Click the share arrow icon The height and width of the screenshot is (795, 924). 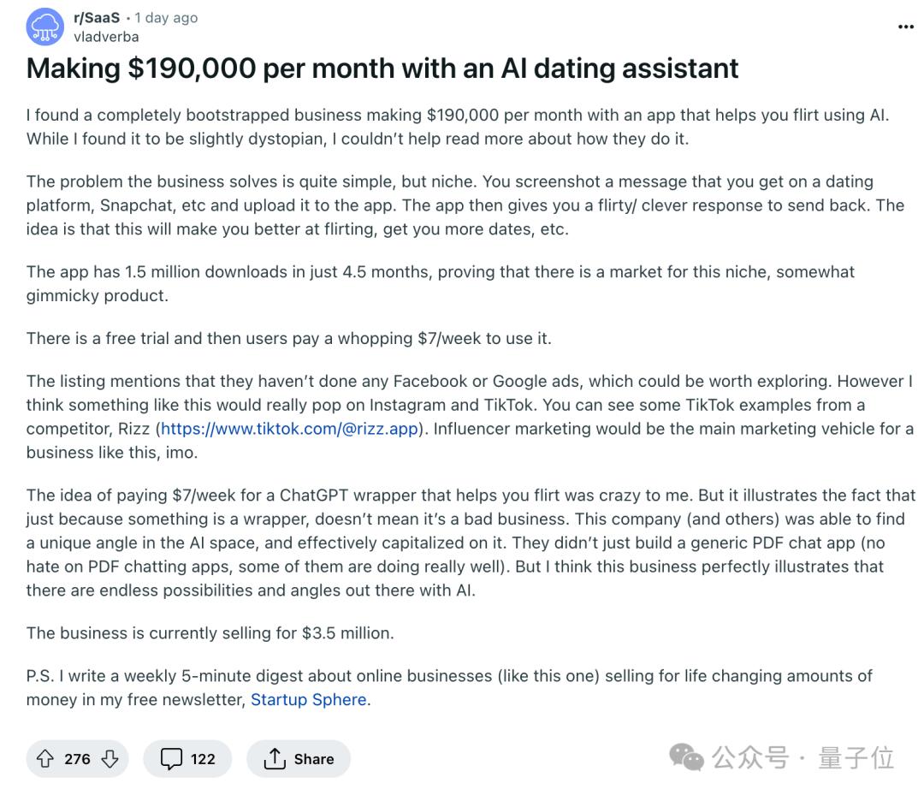(x=274, y=759)
